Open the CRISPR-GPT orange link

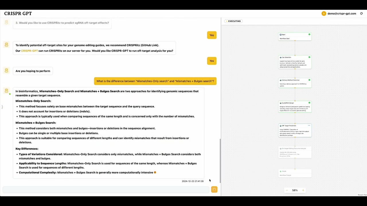[30, 51]
